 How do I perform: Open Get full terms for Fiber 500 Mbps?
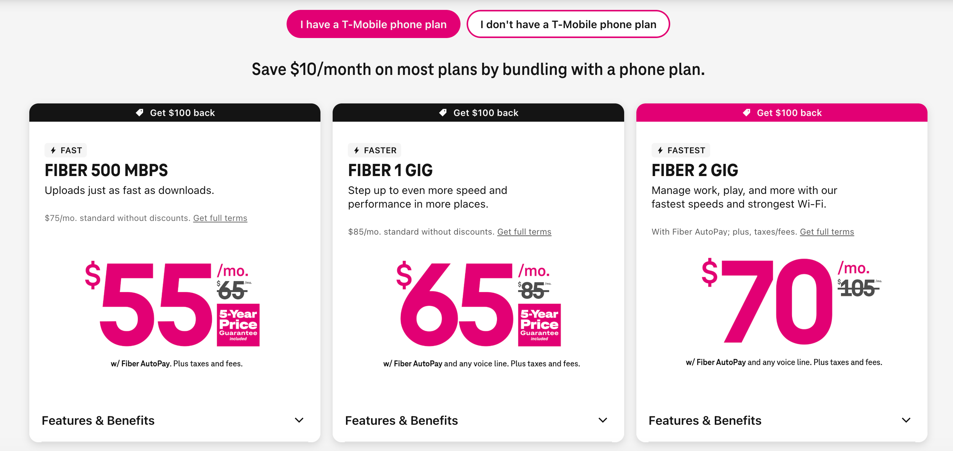pyautogui.click(x=220, y=218)
